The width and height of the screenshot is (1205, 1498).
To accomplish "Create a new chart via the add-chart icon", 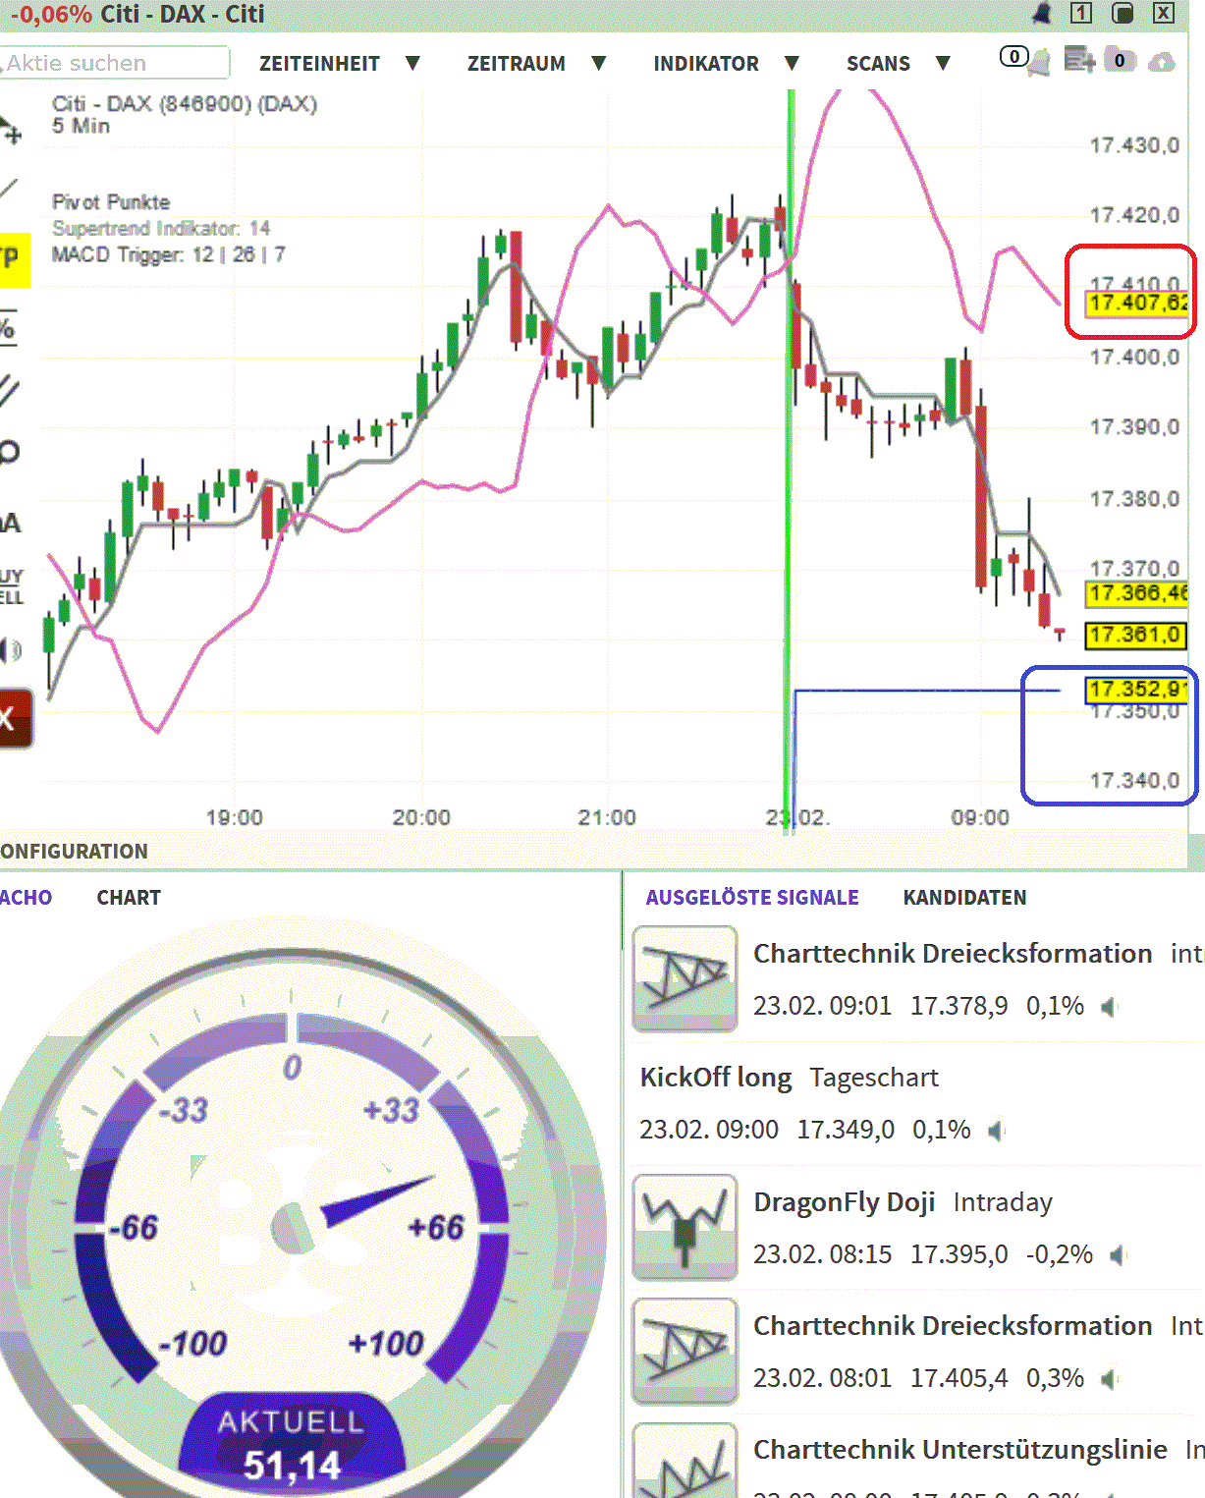I will (1077, 61).
